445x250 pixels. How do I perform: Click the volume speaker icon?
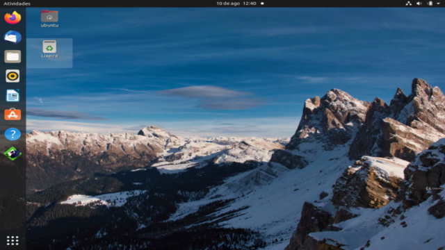(x=419, y=3)
